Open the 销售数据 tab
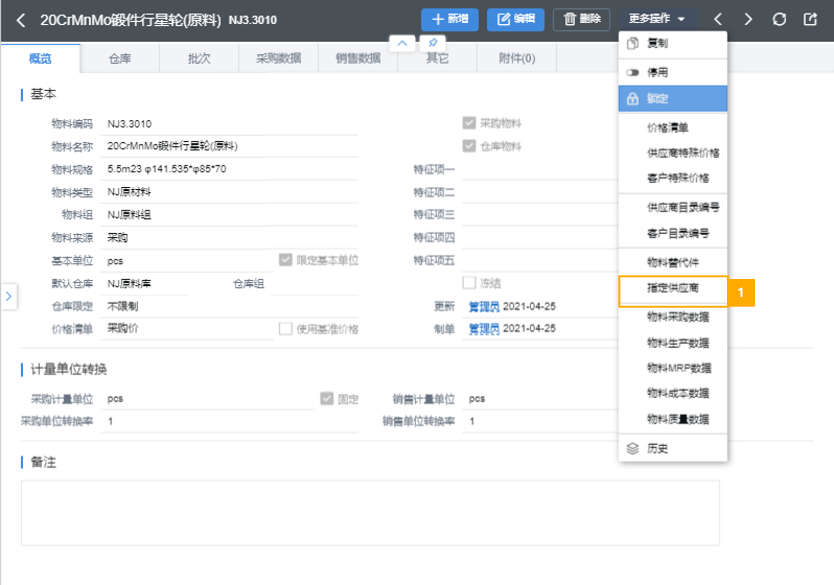 (358, 58)
